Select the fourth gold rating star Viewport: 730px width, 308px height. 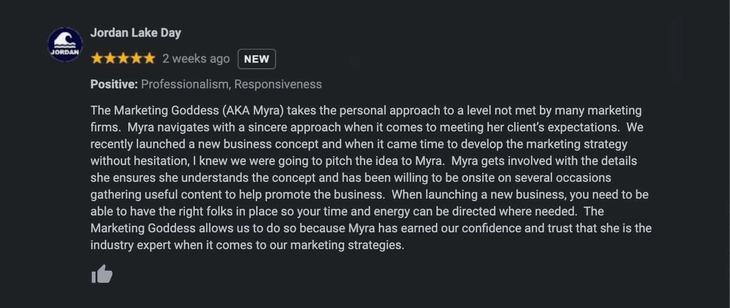[x=136, y=58]
